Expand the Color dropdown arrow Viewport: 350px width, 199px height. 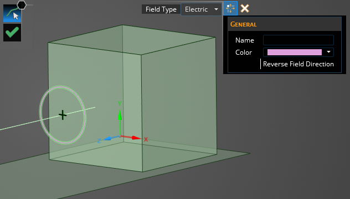(x=328, y=52)
